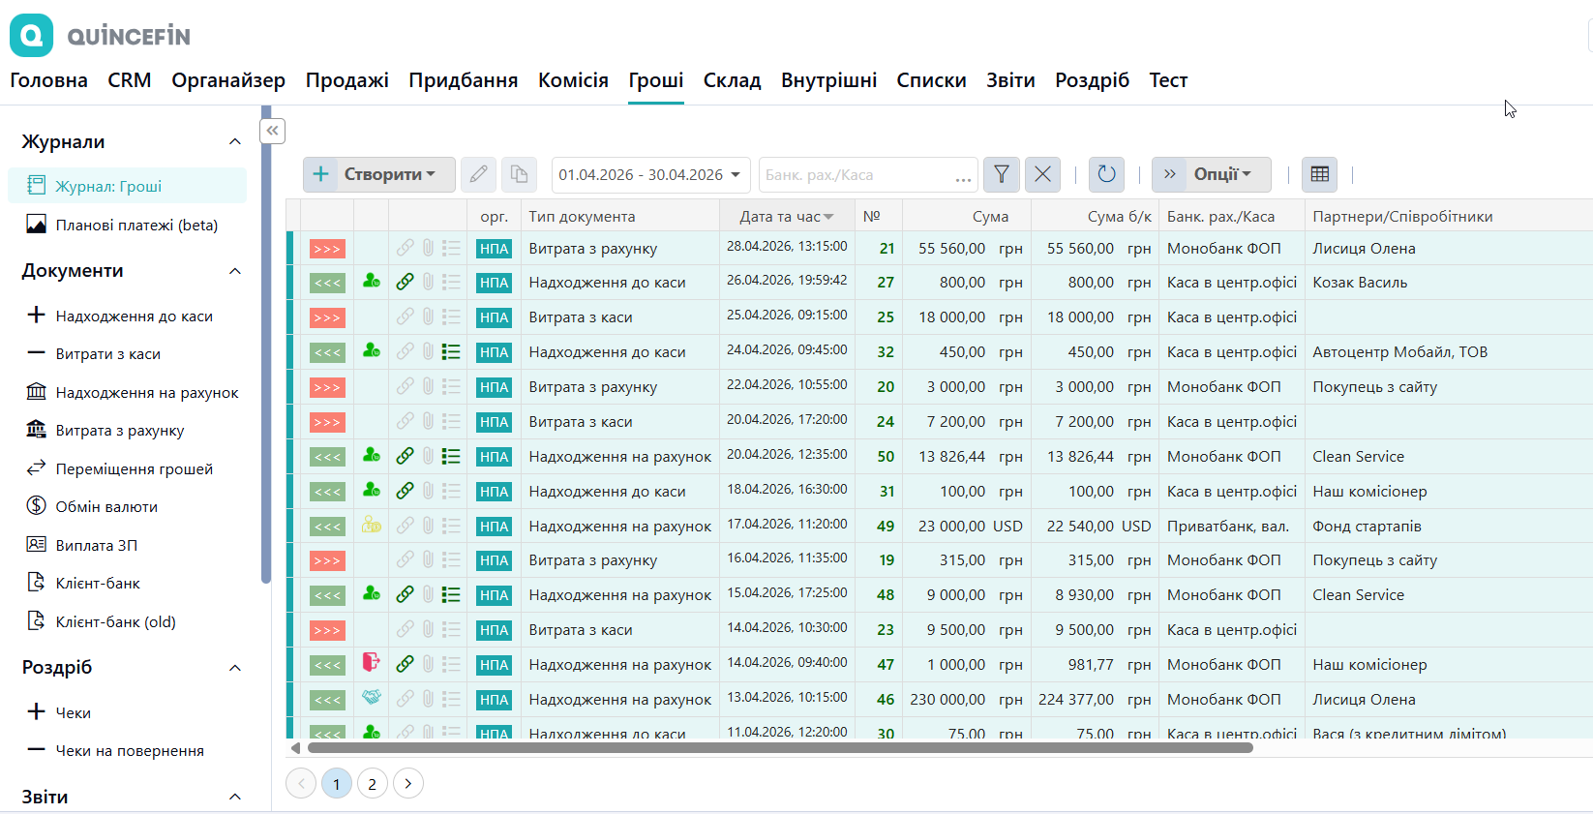
Task: Click amount 230 000,00 in row 46
Action: pos(947,699)
